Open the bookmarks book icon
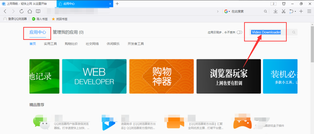 (38, 11)
